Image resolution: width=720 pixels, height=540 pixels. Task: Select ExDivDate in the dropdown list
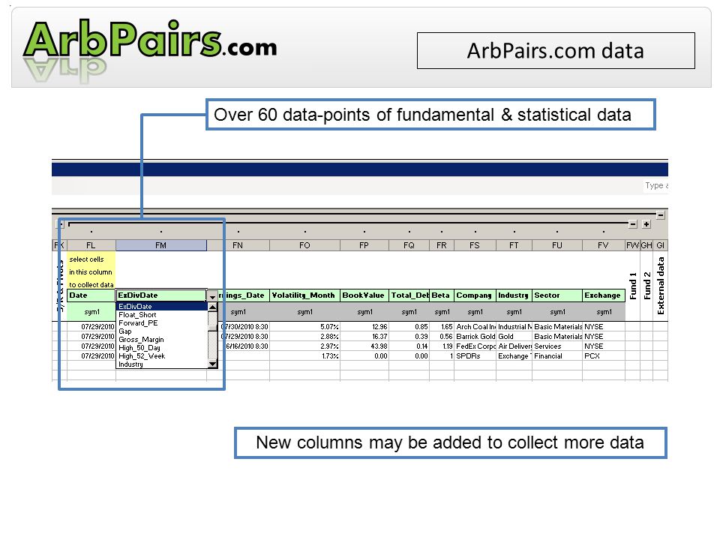pos(162,306)
